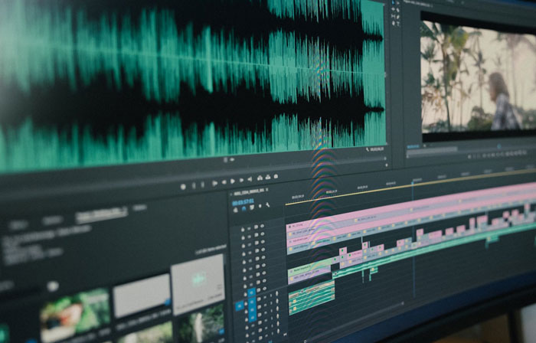Click the scrub bar below the program monitor
The height and width of the screenshot is (343, 536).
[x=467, y=152]
